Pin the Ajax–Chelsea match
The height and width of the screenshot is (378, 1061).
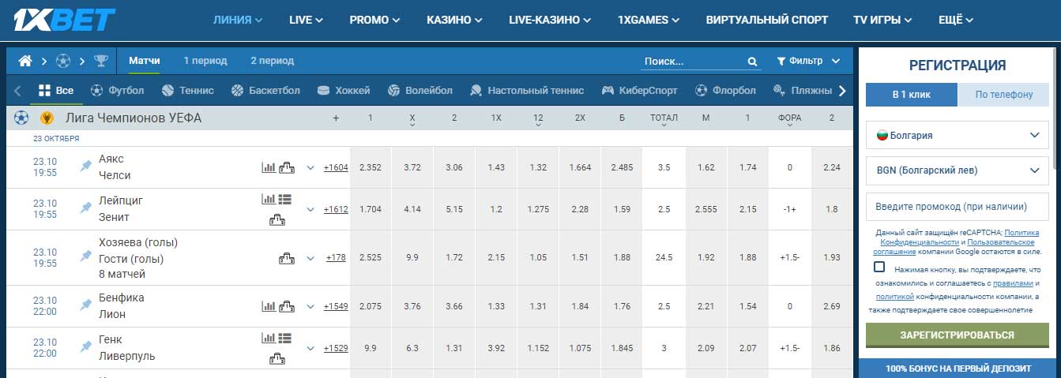click(86, 167)
